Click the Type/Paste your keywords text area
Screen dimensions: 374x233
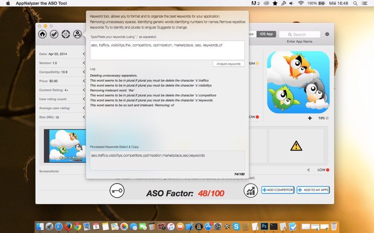click(x=167, y=50)
